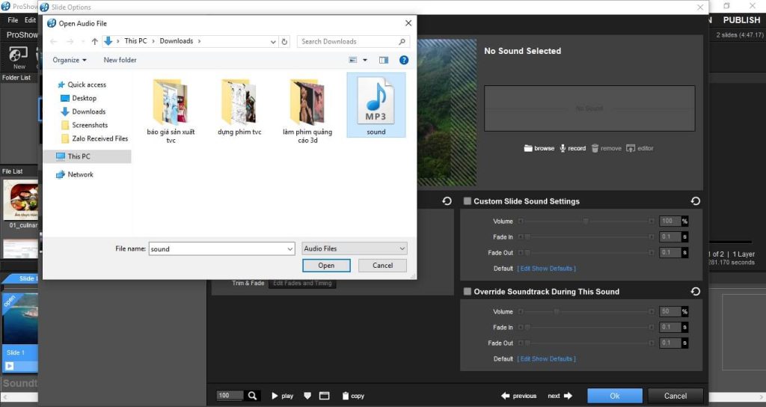Open the File menu in ProShow

pos(13,20)
